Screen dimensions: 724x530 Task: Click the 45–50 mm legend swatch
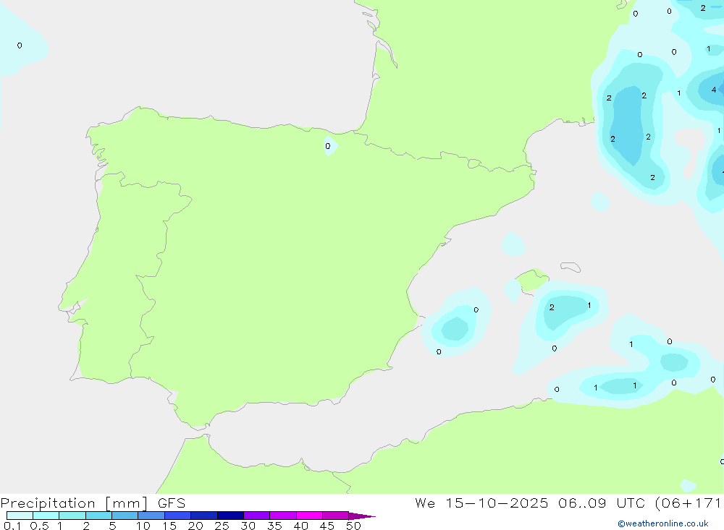click(x=336, y=516)
